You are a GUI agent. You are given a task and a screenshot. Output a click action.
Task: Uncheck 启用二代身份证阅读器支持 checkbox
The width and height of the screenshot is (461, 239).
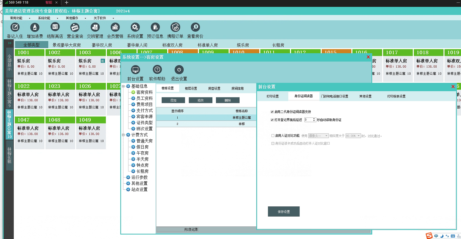pos(272,112)
